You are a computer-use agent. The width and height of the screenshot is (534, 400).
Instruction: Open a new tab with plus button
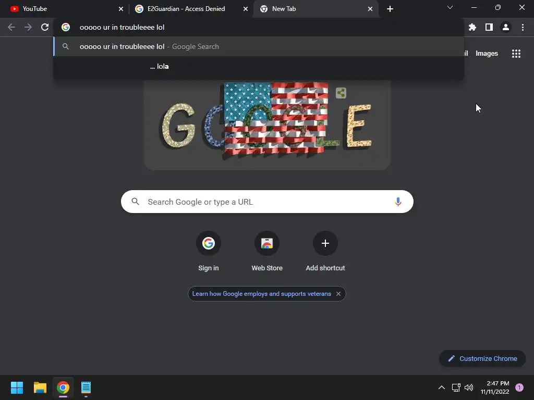coord(390,9)
